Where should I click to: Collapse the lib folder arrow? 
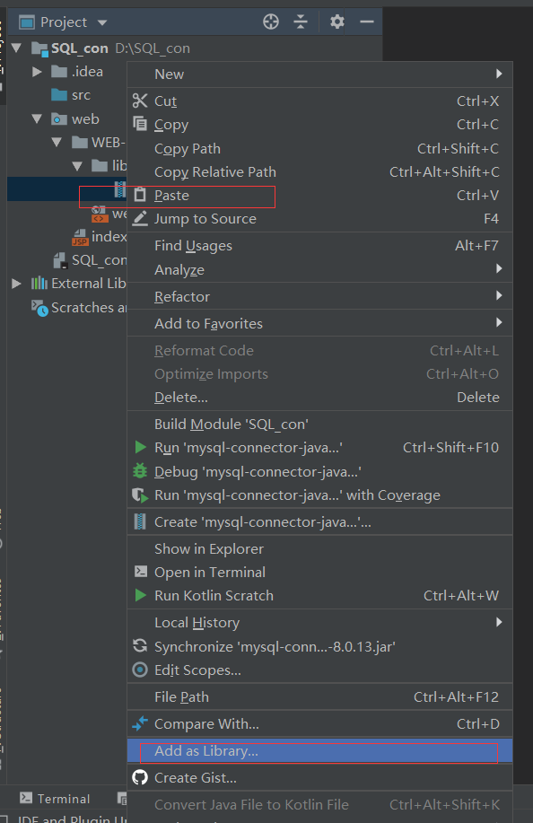click(x=77, y=166)
